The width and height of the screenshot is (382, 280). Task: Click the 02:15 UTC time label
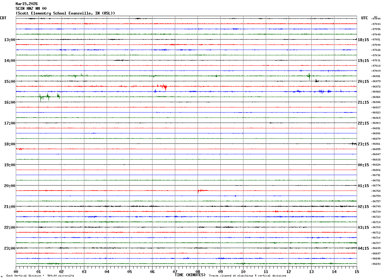363,207
